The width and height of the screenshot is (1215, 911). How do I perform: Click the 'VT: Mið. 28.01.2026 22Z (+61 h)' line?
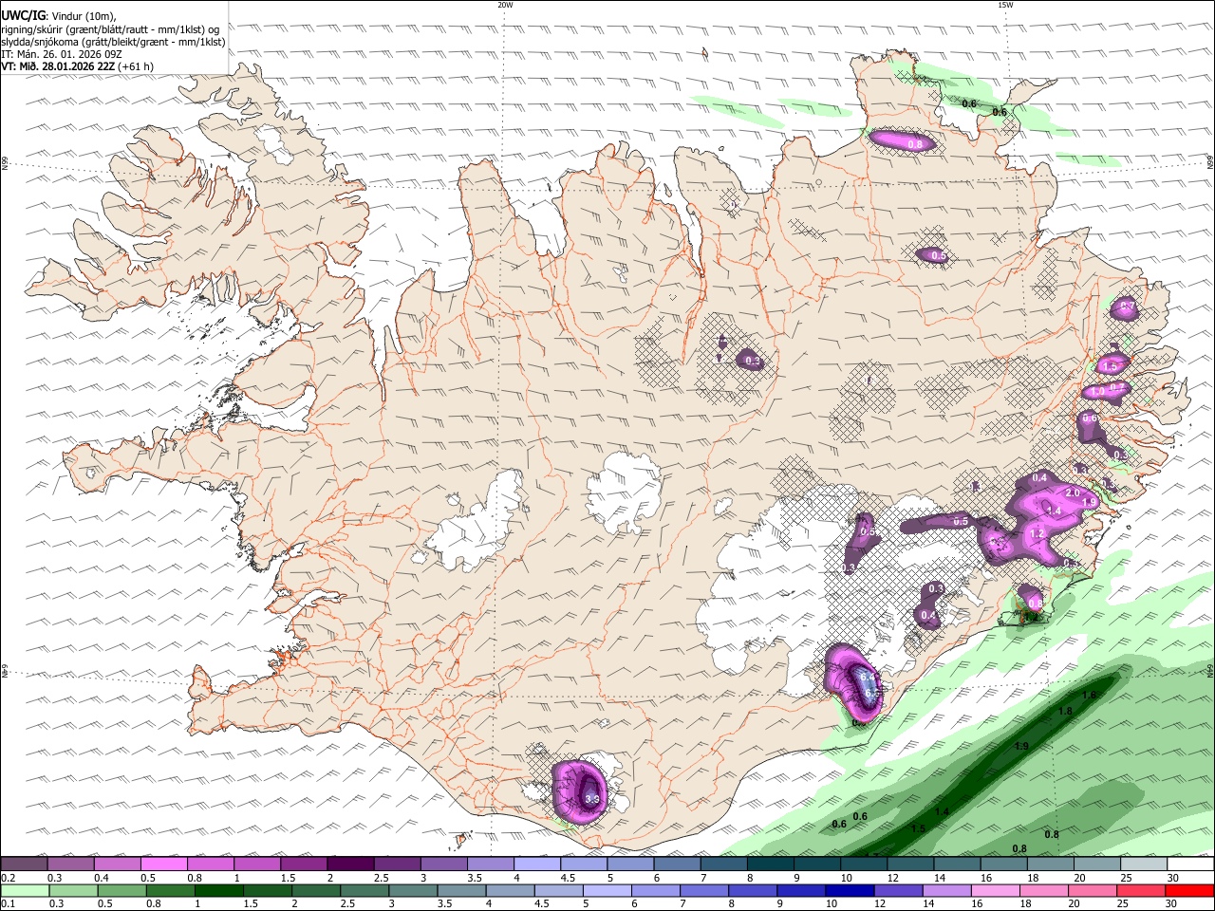(x=78, y=66)
